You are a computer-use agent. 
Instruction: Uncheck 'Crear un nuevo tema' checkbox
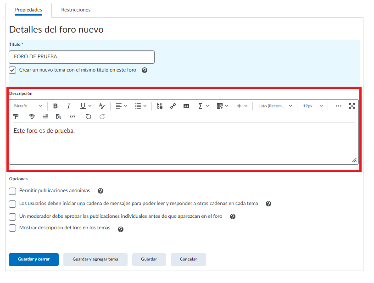pyautogui.click(x=12, y=70)
